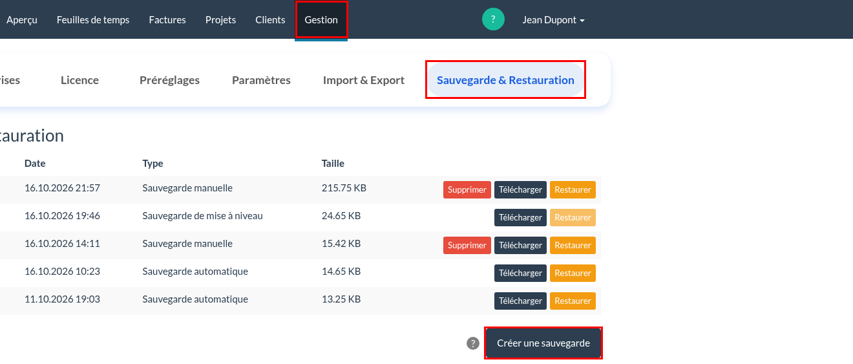Image resolution: width=853 pixels, height=364 pixels.
Task: Select the Sauvegarde & Restauration tab
Action: click(x=505, y=80)
